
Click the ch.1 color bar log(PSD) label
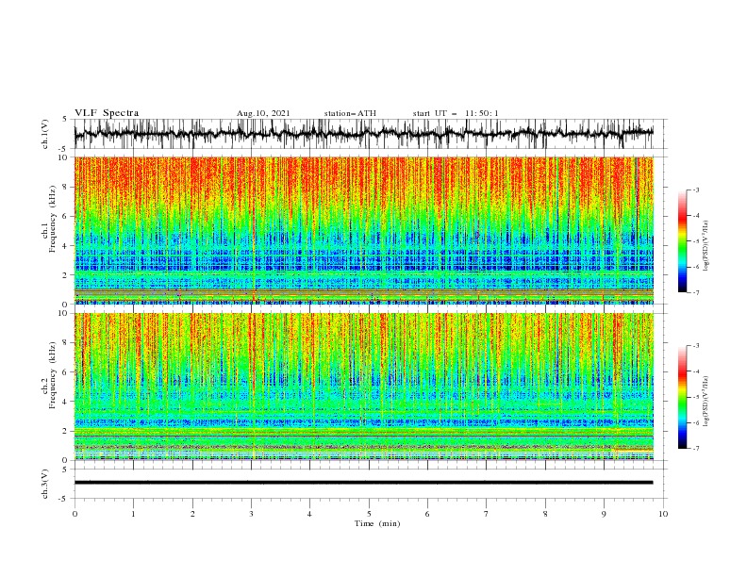[x=705, y=246]
